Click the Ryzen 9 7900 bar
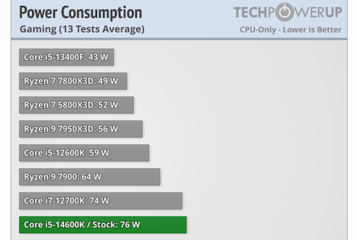 [89, 177]
